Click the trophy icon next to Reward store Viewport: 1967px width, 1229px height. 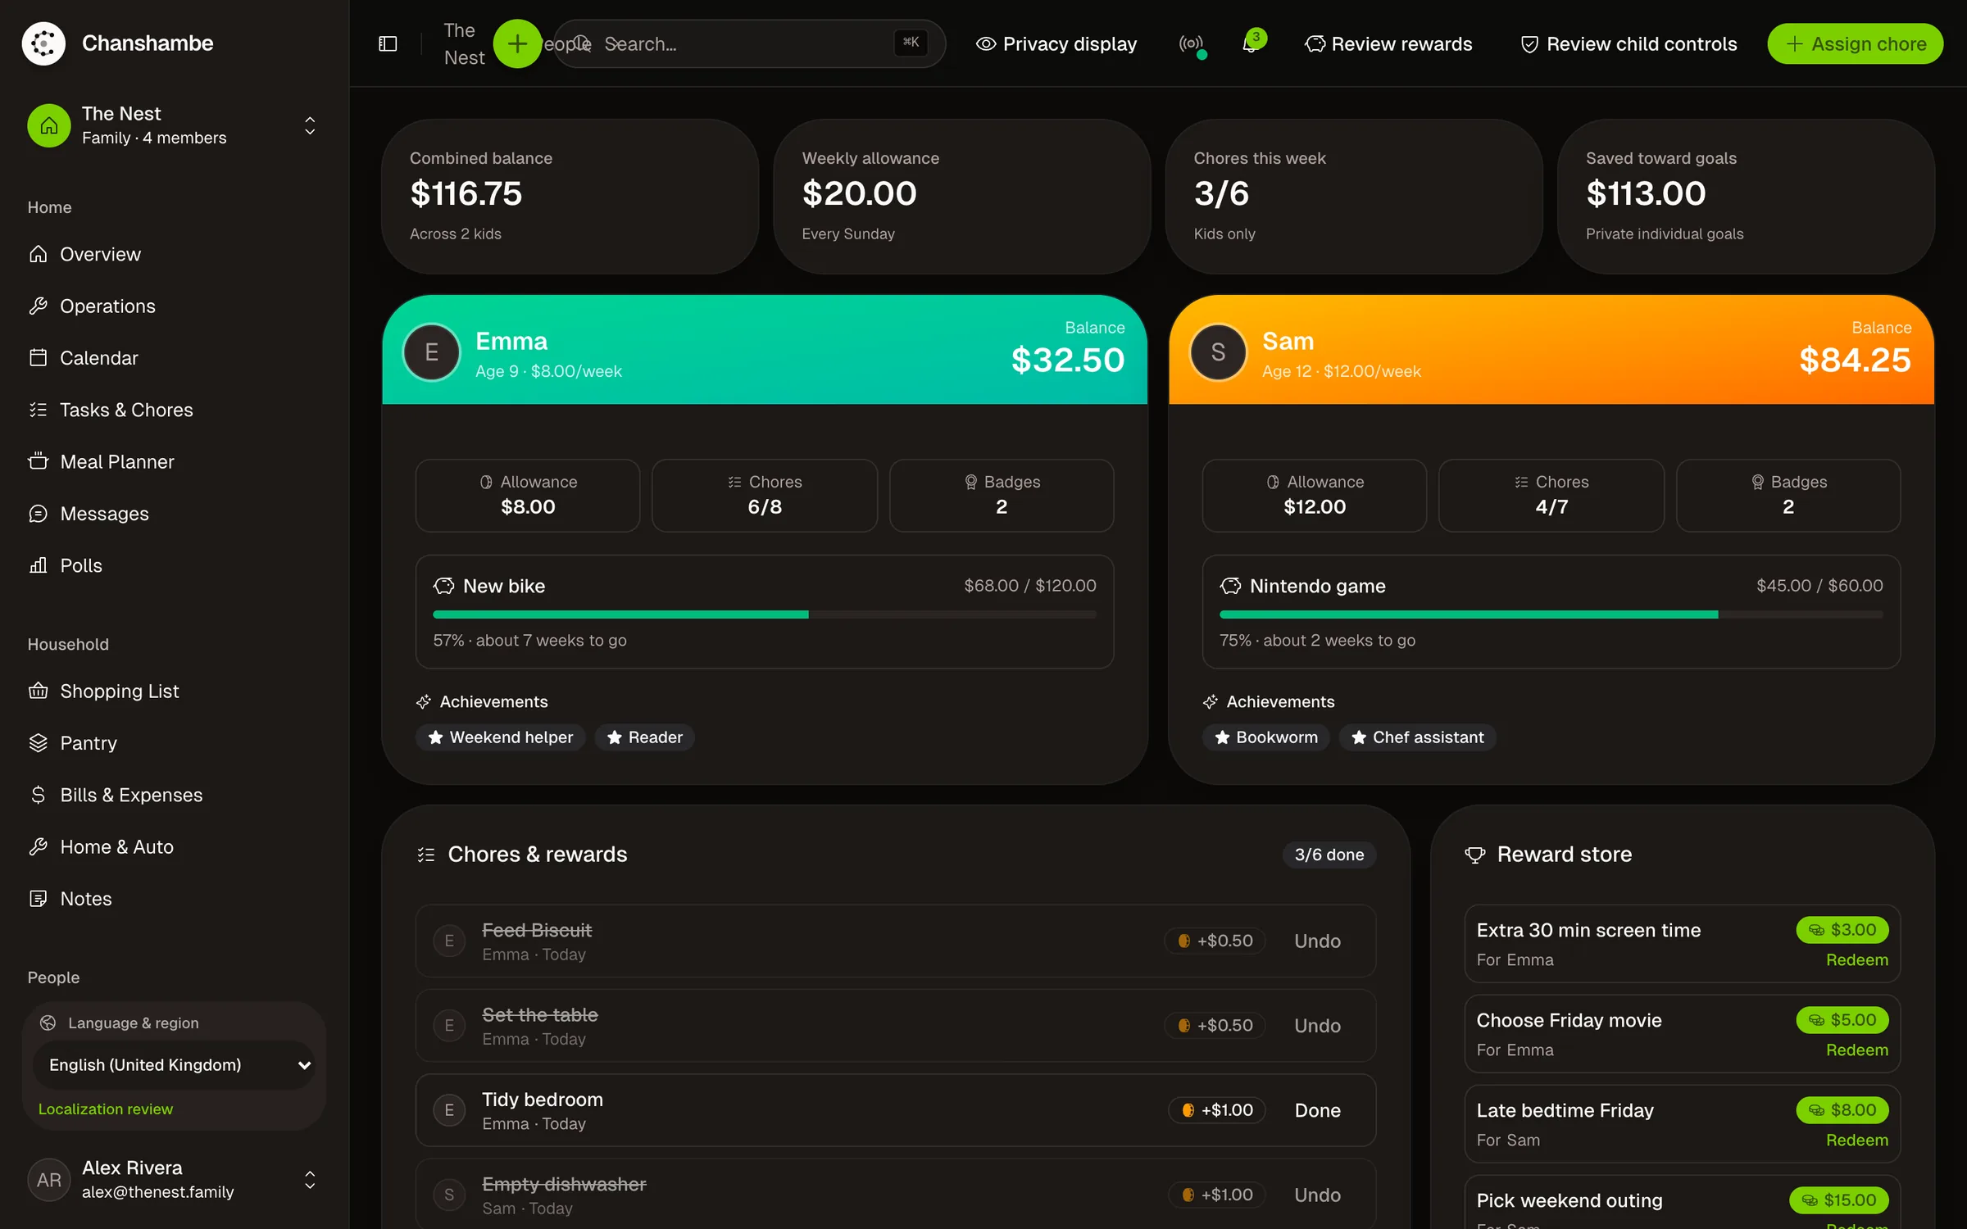pos(1475,855)
